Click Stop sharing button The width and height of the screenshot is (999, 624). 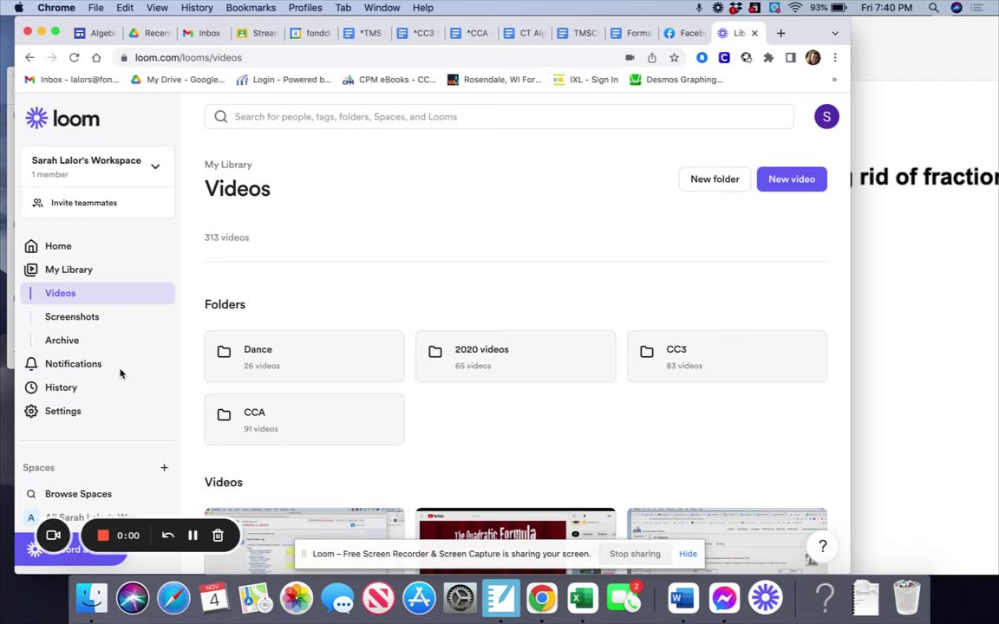point(635,553)
